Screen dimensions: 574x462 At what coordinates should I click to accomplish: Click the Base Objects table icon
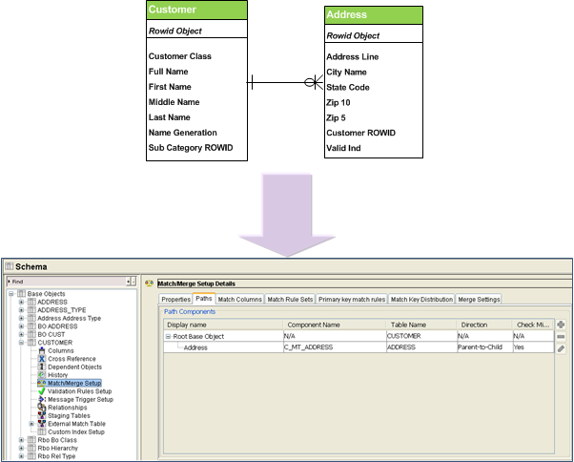pyautogui.click(x=22, y=294)
